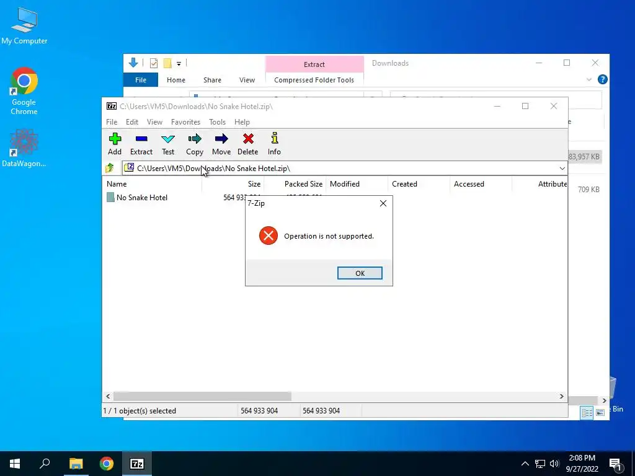The height and width of the screenshot is (476, 635).
Task: Click File Explorer in the taskbar
Action: (x=76, y=464)
